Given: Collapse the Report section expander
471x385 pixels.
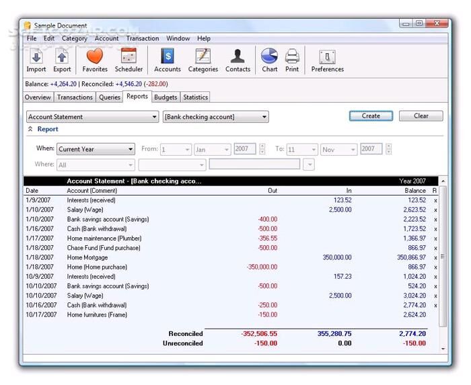Looking at the screenshot, I should [30, 129].
